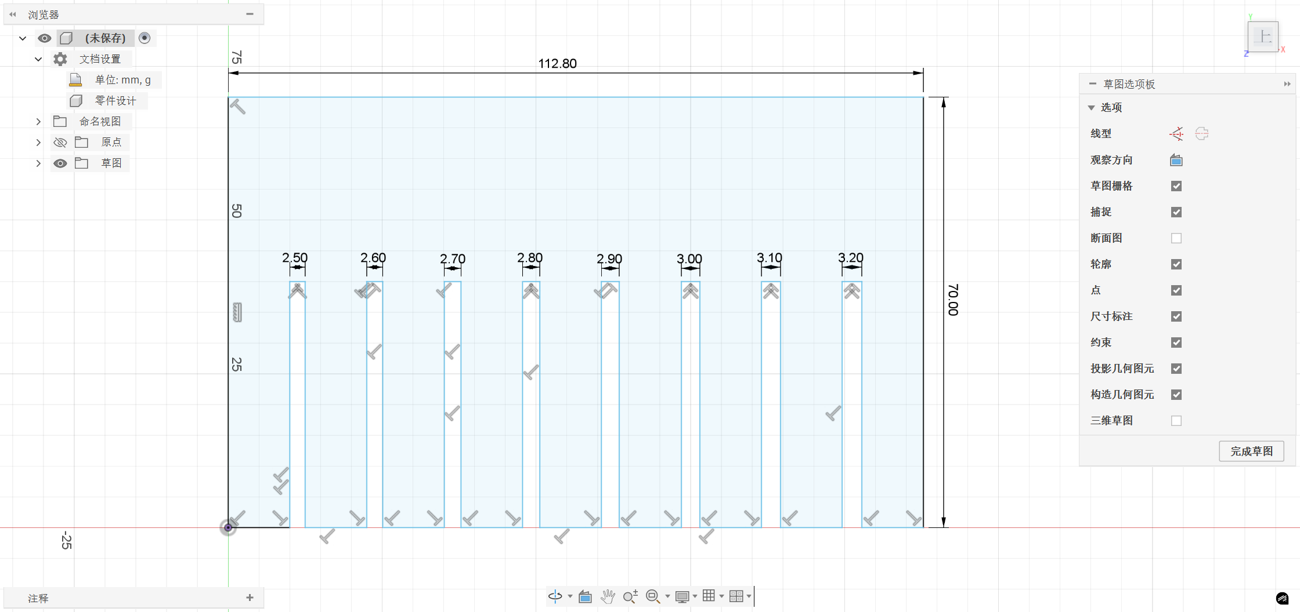Minimize the 浏览器 panel

click(250, 14)
